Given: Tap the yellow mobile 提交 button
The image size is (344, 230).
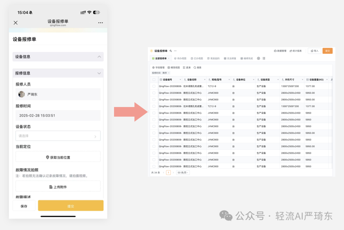Looking at the screenshot, I should (71, 206).
